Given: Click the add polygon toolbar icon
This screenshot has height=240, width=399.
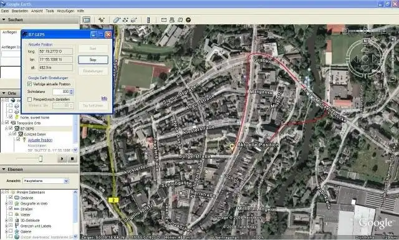Looking at the screenshot, I should tap(117, 20).
